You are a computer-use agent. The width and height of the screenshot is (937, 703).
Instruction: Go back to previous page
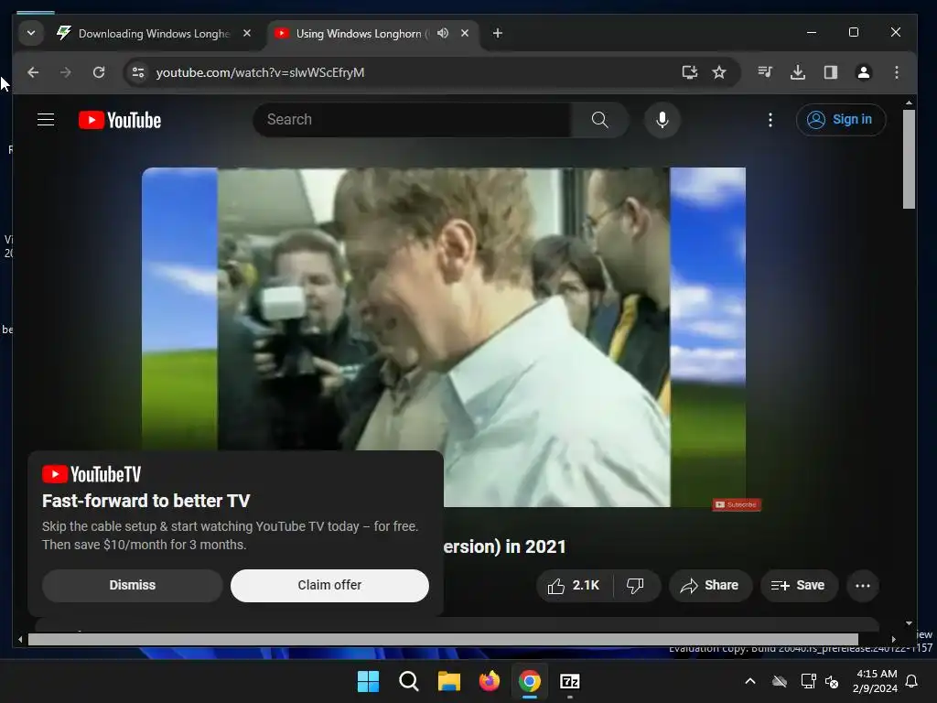pyautogui.click(x=33, y=72)
